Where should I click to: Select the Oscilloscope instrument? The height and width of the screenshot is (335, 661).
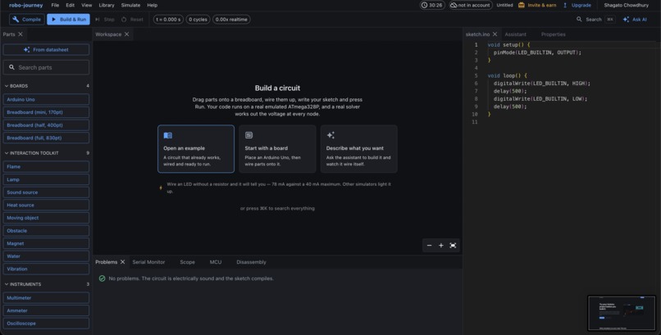47,324
